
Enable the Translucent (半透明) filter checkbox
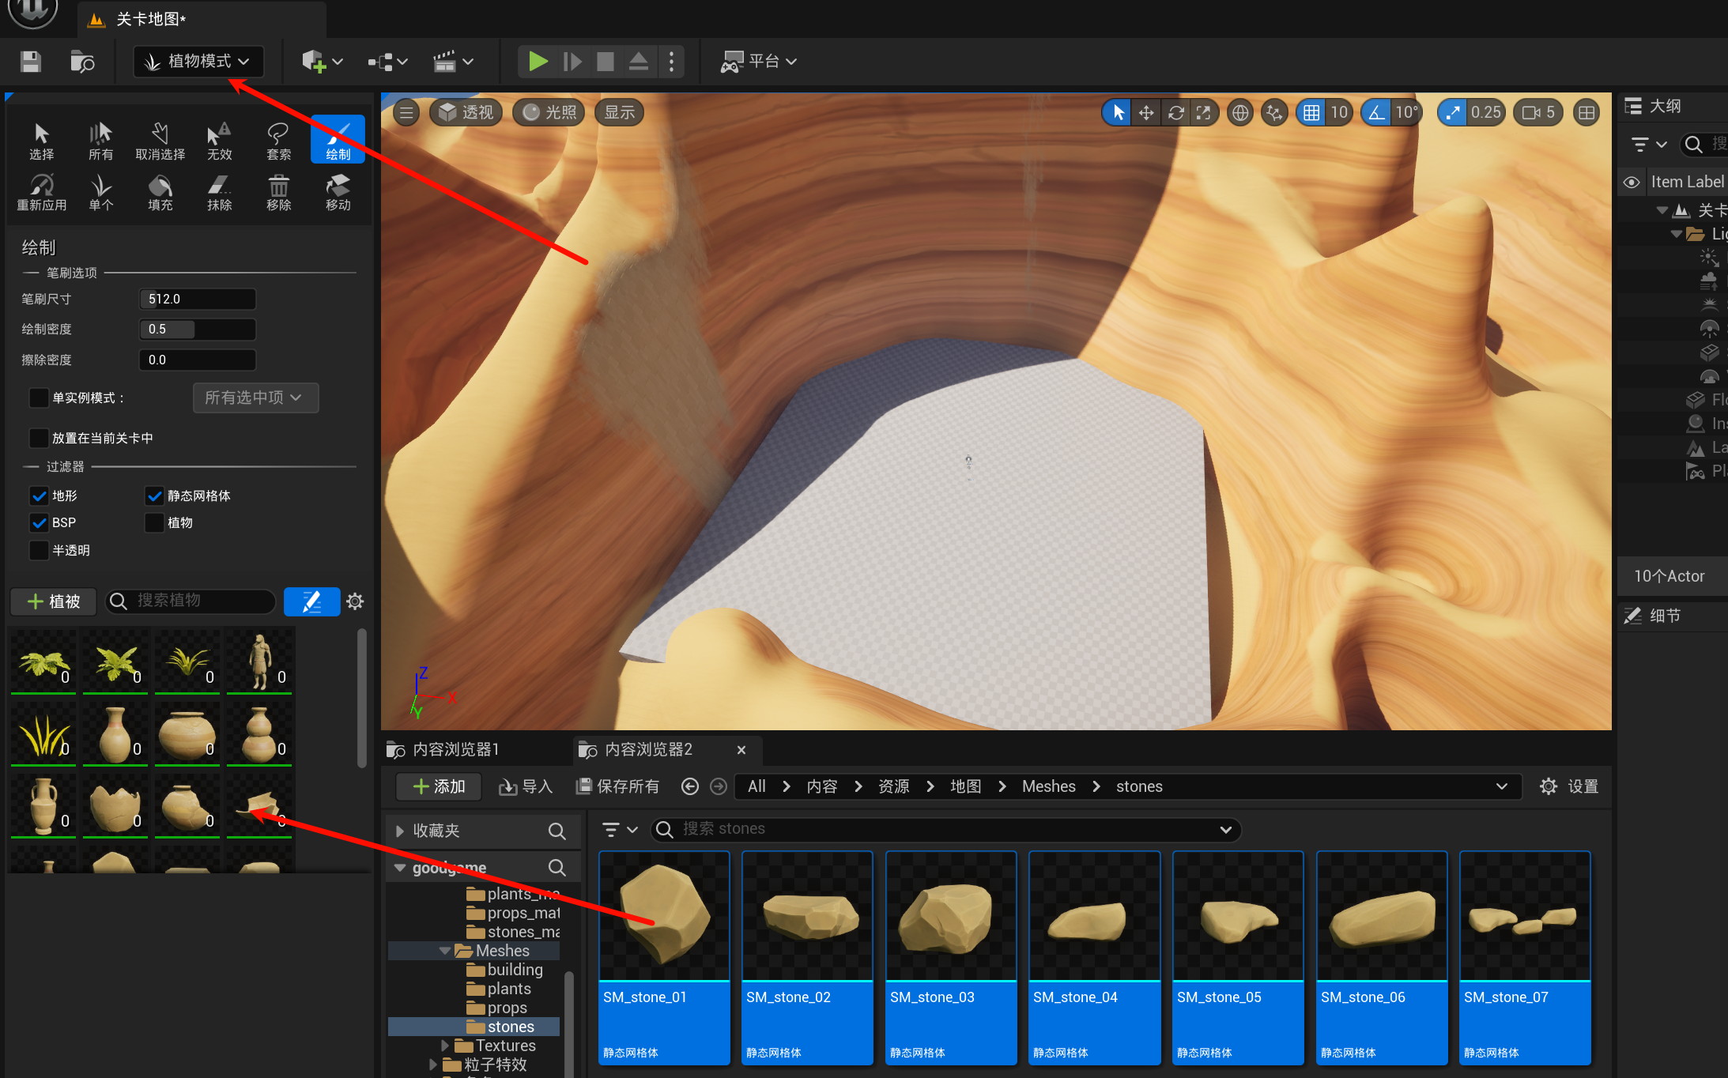click(39, 551)
